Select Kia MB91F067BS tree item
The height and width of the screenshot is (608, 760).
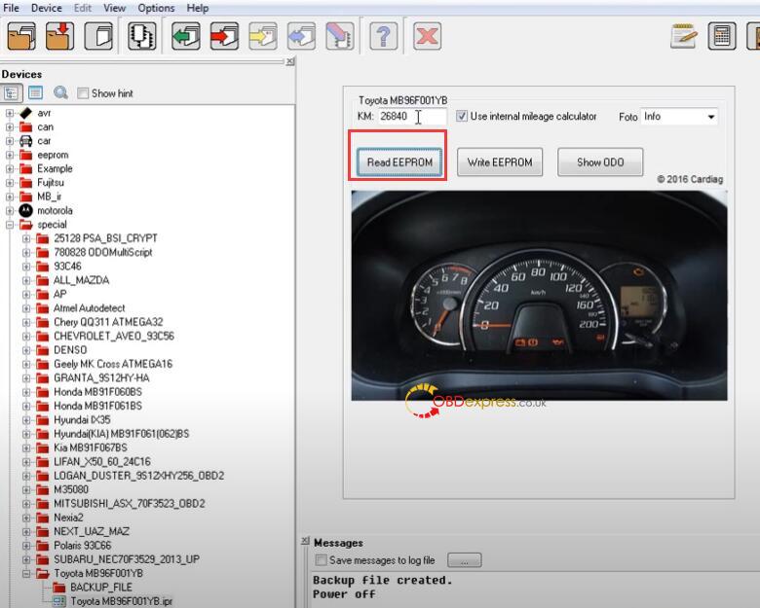pos(91,447)
